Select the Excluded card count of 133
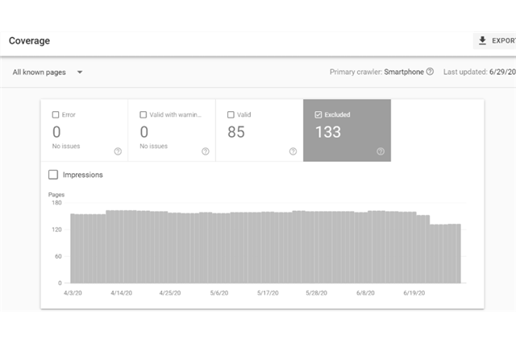 click(328, 132)
